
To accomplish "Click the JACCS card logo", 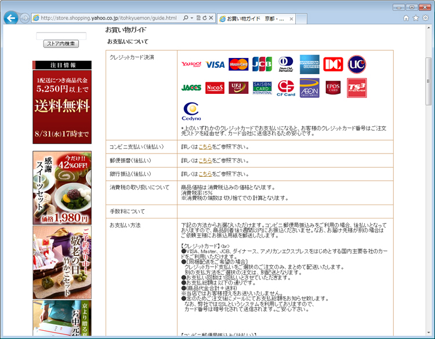I will (x=191, y=88).
